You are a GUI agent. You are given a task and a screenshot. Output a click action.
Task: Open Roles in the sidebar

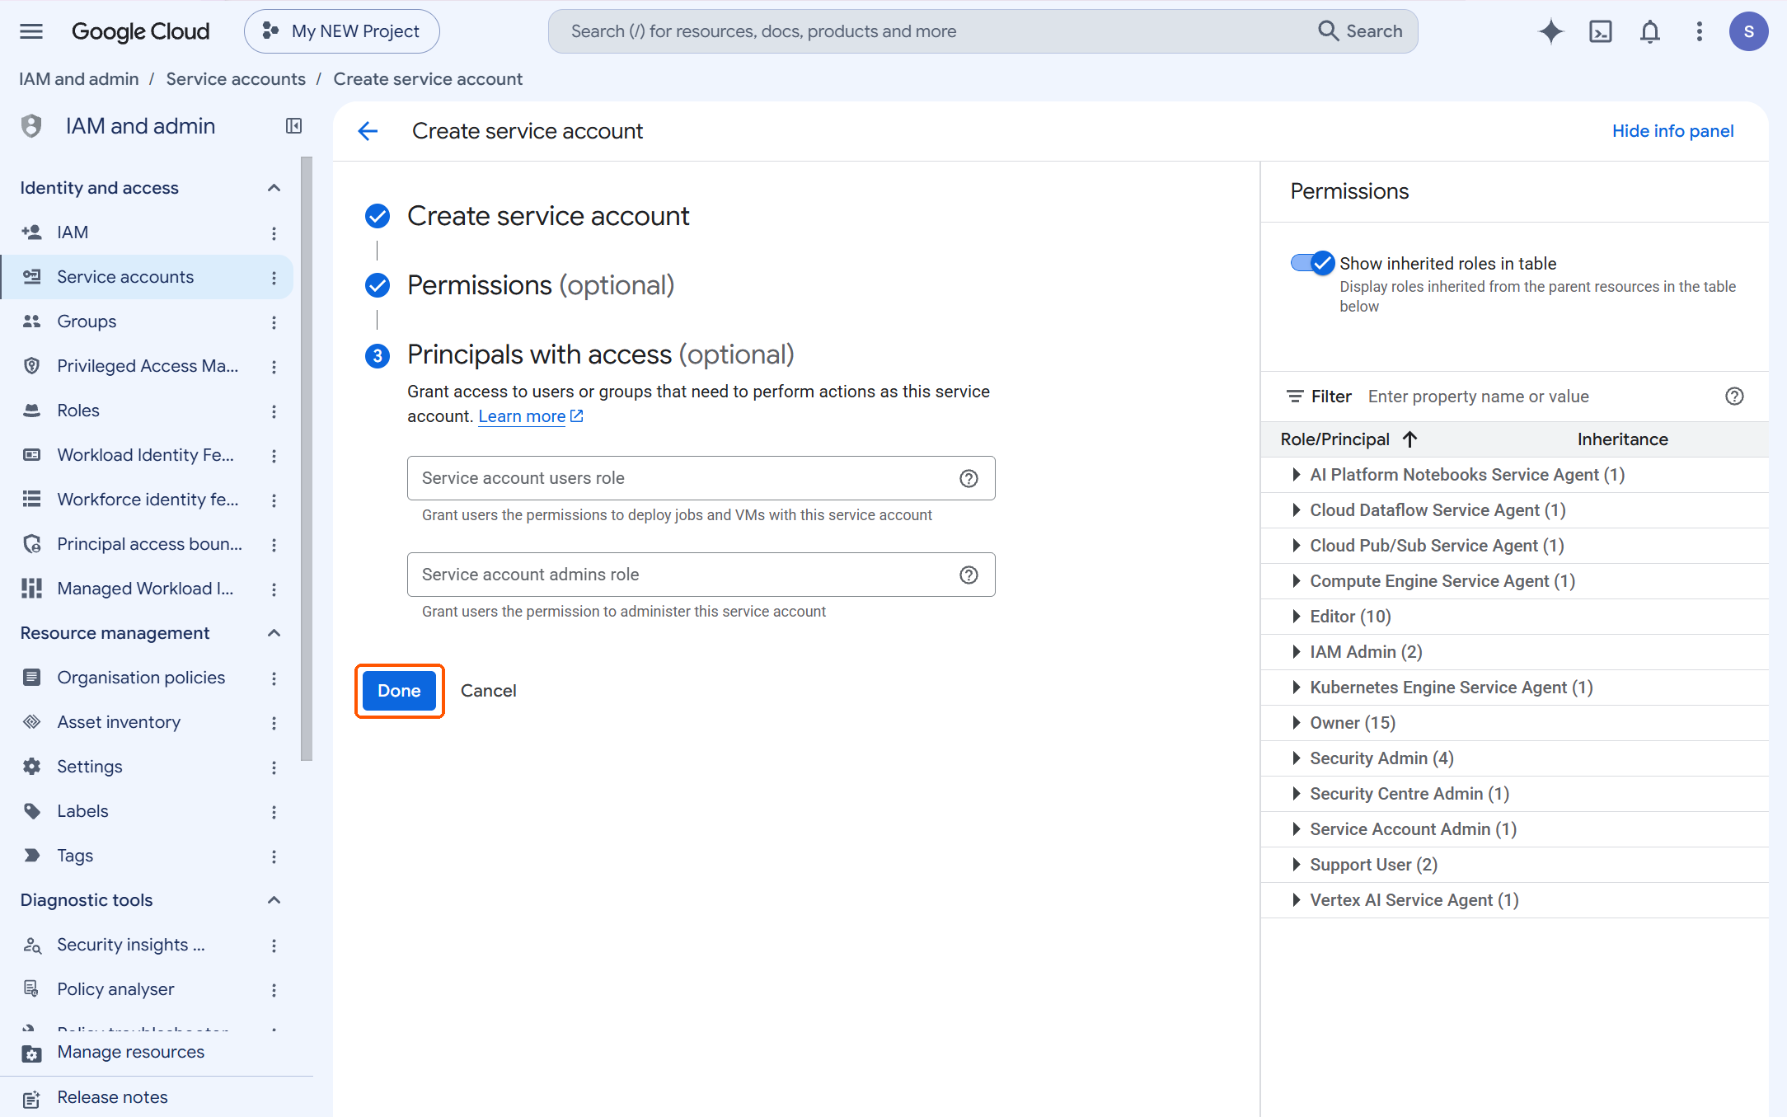tap(78, 411)
